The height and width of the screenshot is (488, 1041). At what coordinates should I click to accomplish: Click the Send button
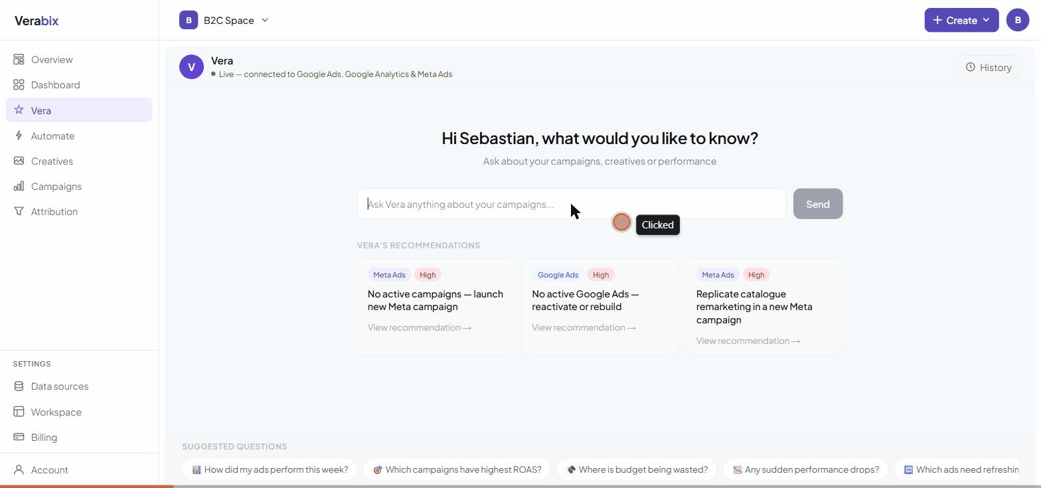click(818, 204)
